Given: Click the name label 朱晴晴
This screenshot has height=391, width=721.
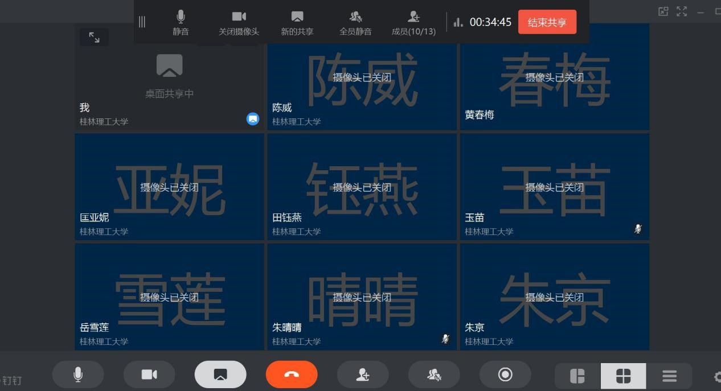Looking at the screenshot, I should click(x=287, y=327).
